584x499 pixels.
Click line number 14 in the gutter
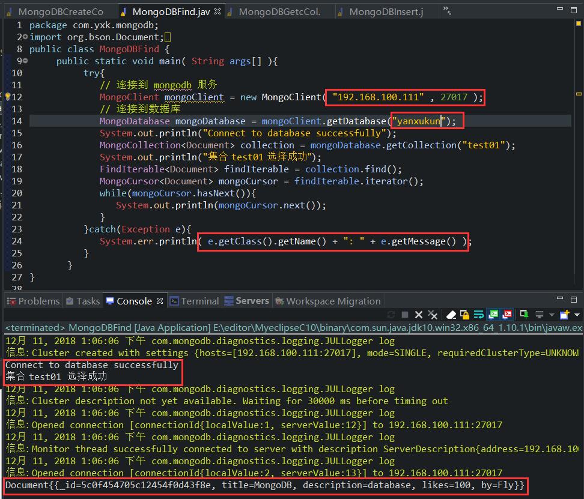pyautogui.click(x=17, y=121)
